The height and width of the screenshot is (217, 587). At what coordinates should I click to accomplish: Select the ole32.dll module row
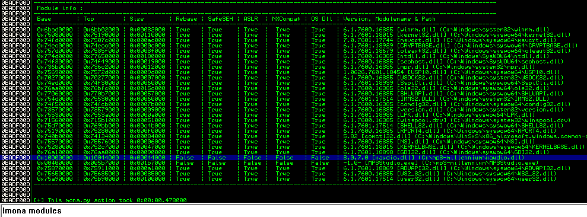tap(293, 88)
